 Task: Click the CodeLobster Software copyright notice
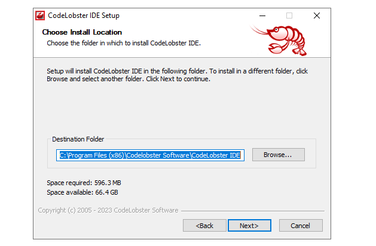pyautogui.click(x=108, y=210)
